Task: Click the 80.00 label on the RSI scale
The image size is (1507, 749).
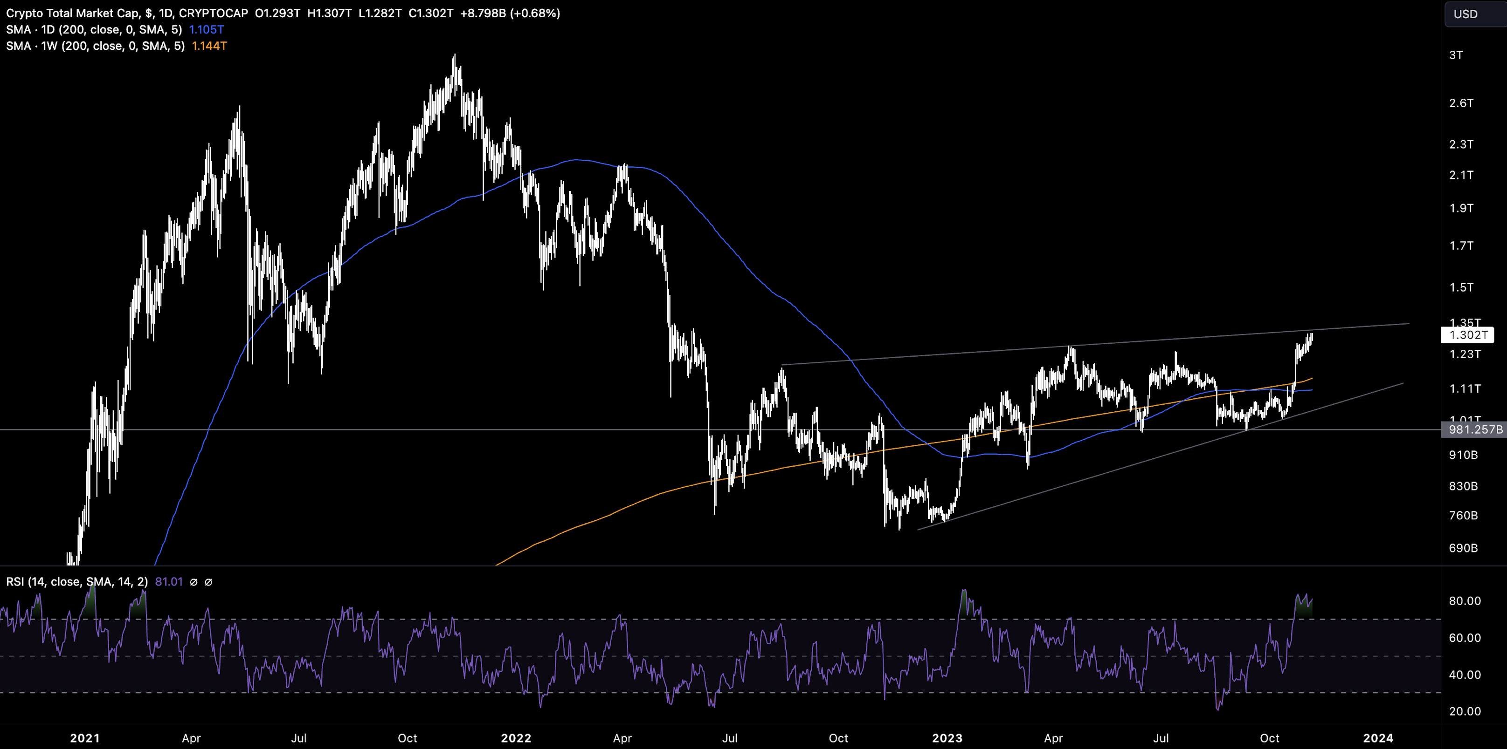Action: tap(1464, 600)
